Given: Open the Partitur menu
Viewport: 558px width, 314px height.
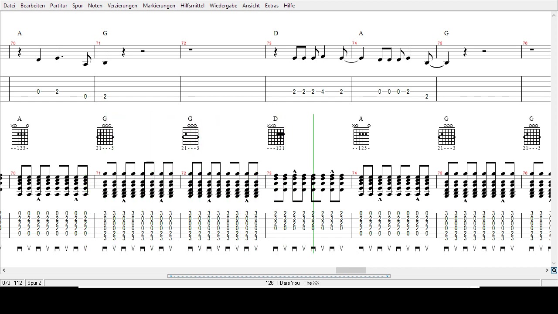Looking at the screenshot, I should coord(58,6).
